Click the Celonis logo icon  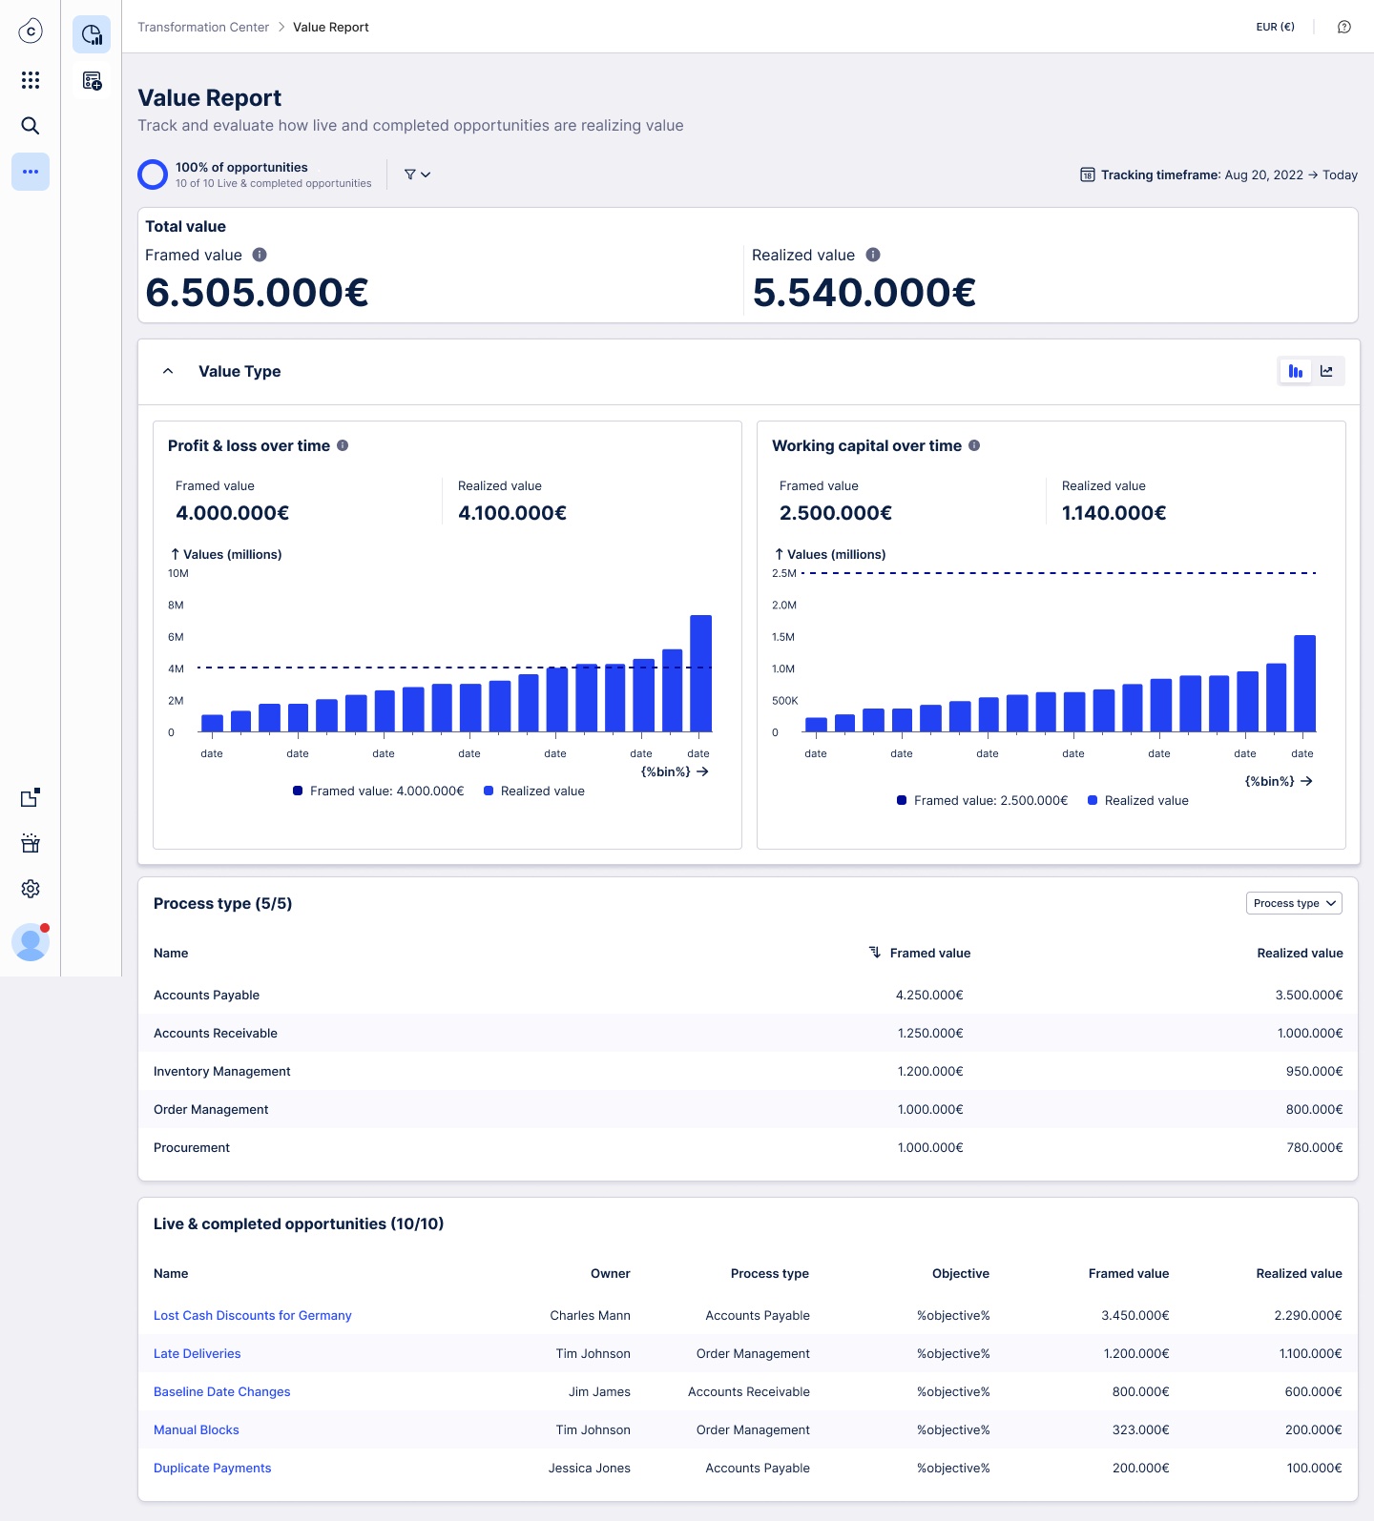click(x=31, y=31)
